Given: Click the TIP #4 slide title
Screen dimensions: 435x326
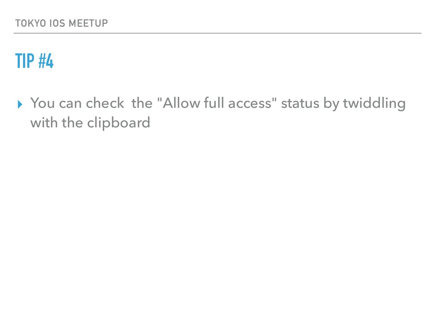Looking at the screenshot, I should coord(34,61).
